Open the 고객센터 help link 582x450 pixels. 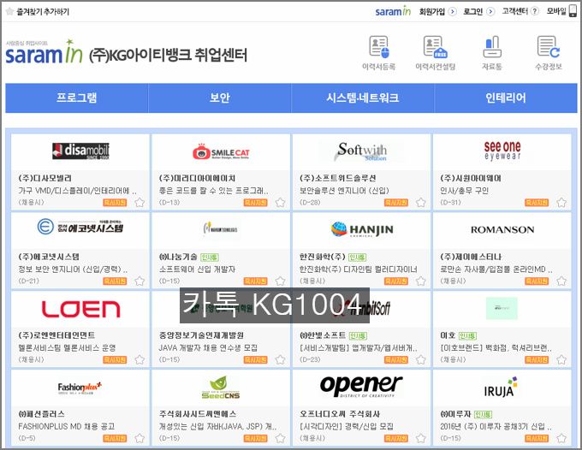520,11
